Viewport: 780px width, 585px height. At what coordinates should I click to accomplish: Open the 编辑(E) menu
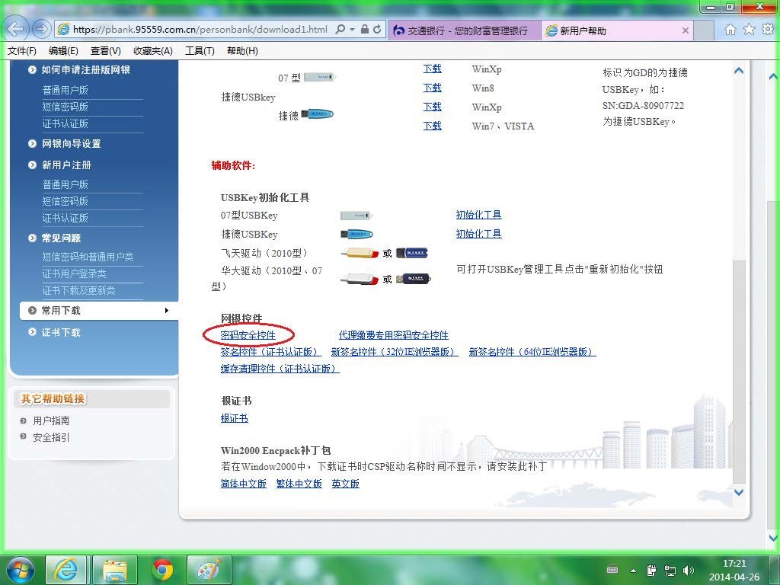pyautogui.click(x=63, y=51)
